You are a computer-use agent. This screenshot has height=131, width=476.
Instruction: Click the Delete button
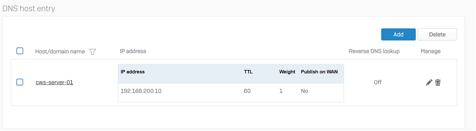(x=437, y=34)
